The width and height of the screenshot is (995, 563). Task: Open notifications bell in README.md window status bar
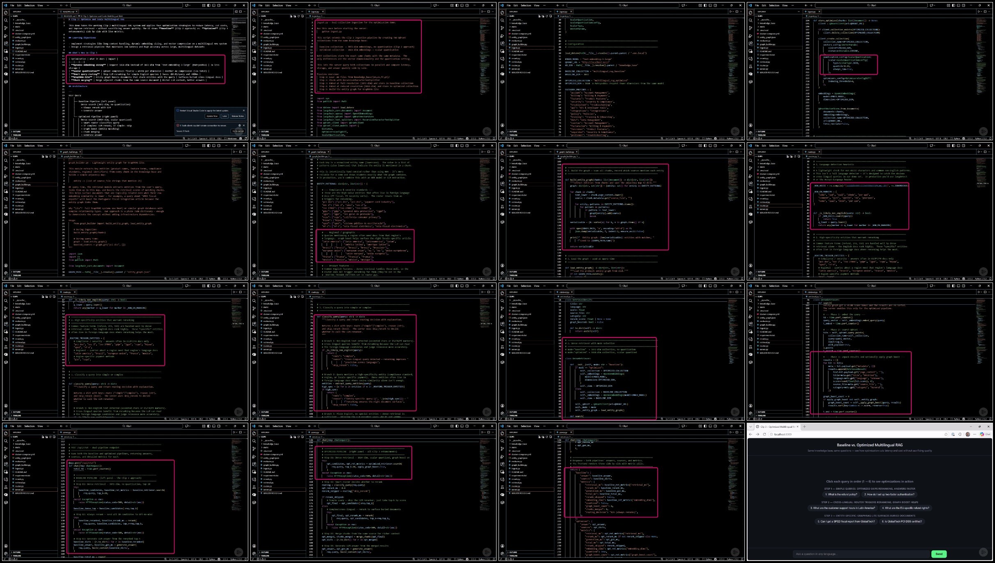246,139
